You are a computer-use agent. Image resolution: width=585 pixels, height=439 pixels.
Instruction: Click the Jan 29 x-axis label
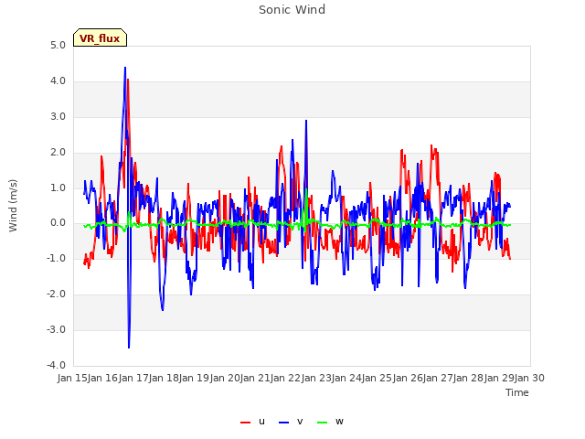tap(499, 378)
